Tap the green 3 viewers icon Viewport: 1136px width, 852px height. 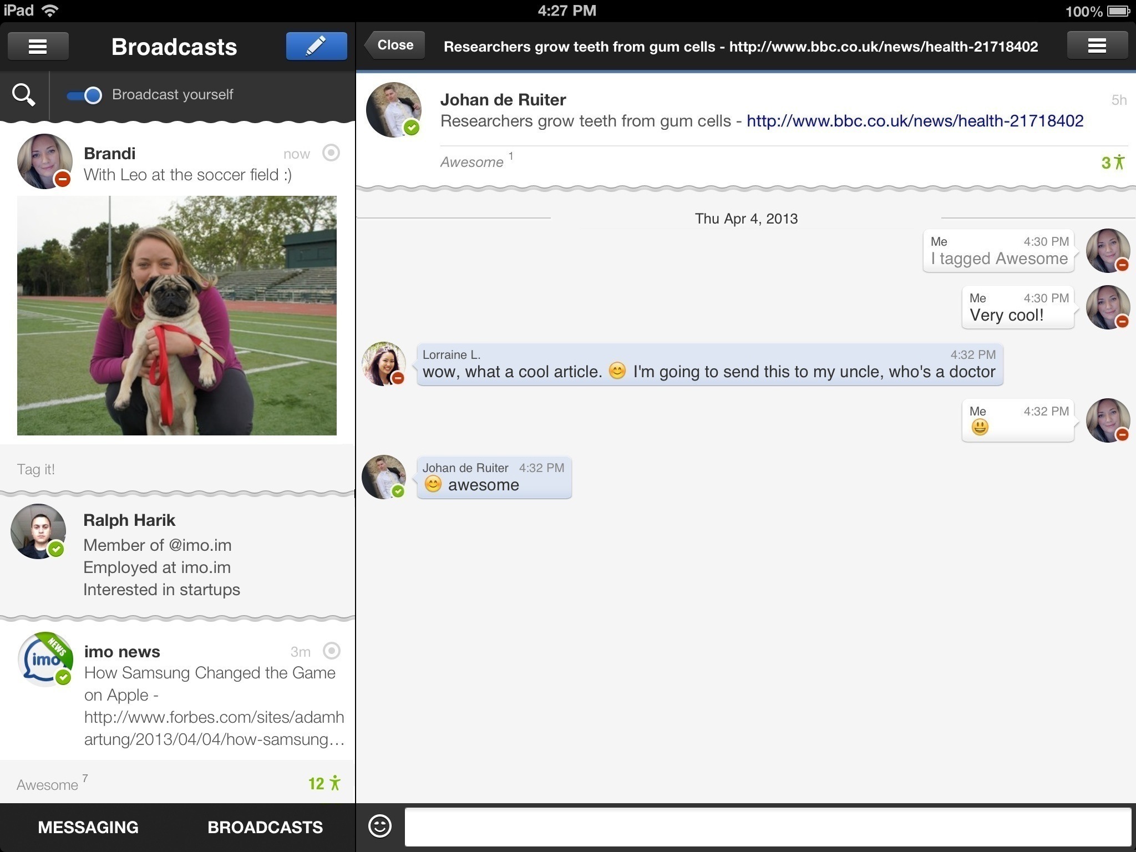pos(1113,163)
